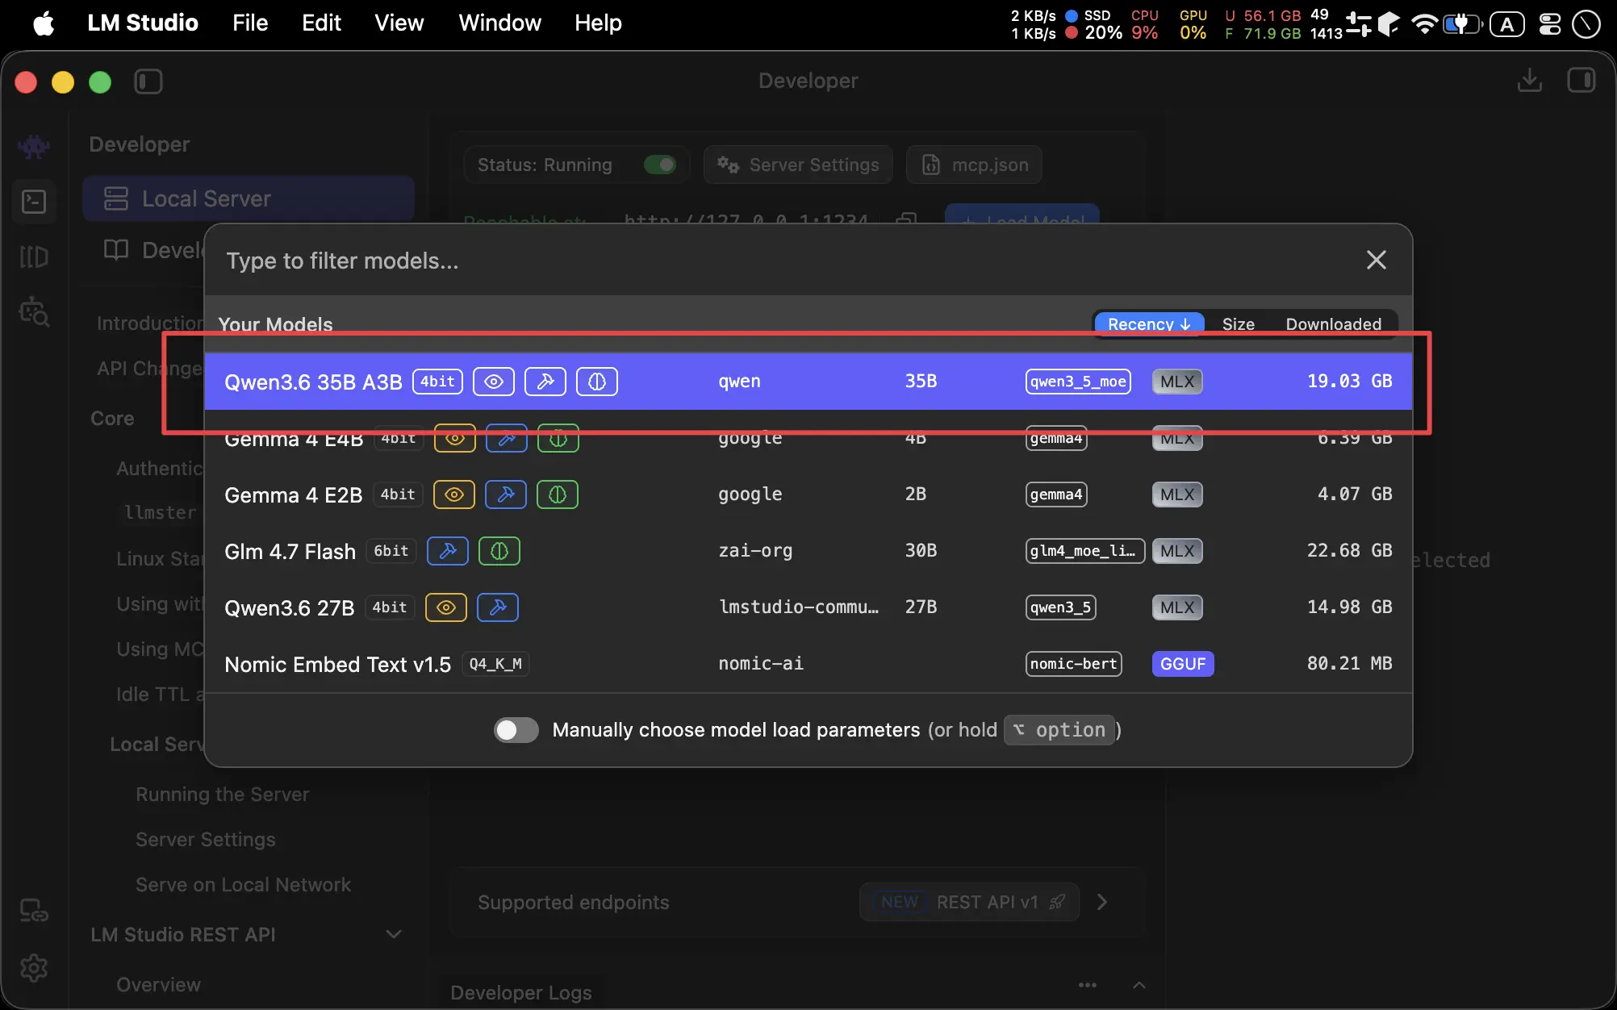
Task: Select the Qwen3.6 27B model
Action: click(x=808, y=607)
